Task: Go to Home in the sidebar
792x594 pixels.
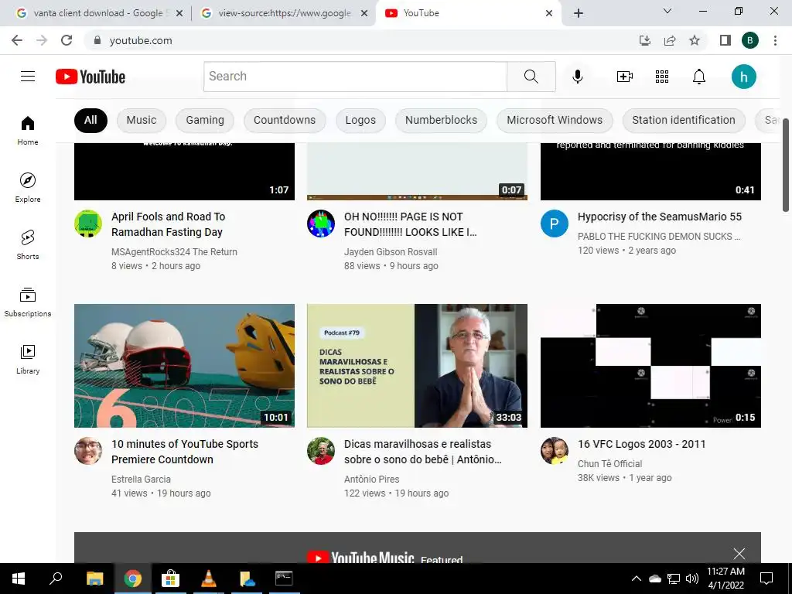Action: (28, 131)
